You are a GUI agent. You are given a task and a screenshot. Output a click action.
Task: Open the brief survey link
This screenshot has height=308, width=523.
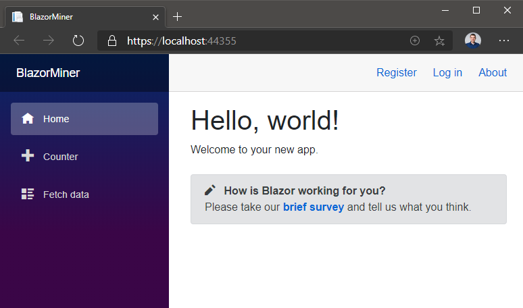[x=314, y=207]
